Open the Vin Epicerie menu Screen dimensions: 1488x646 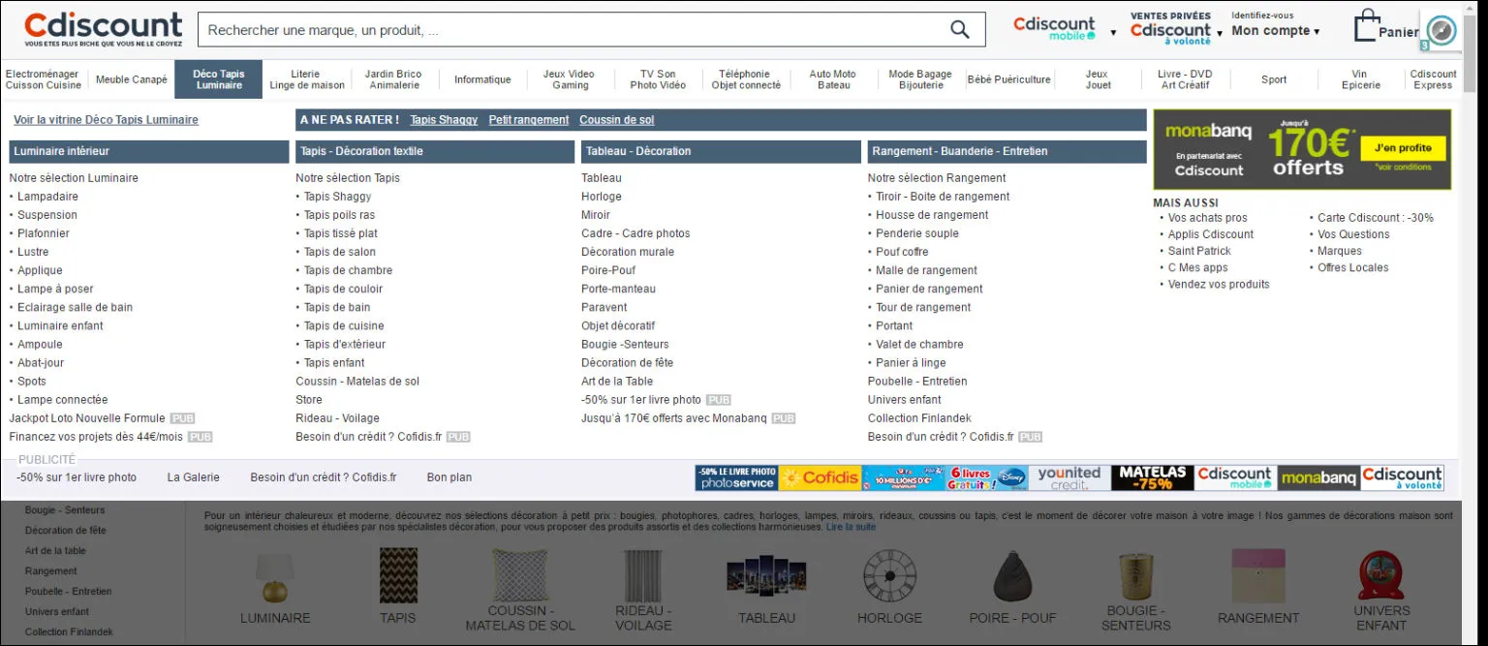coord(1361,79)
